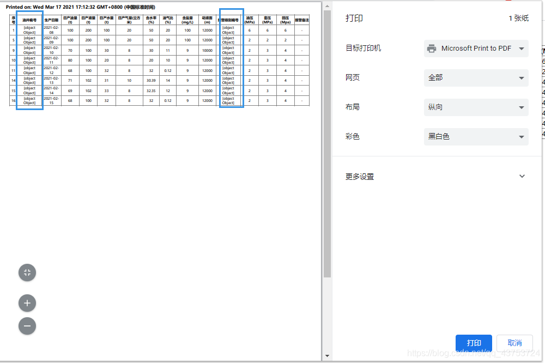
Task: Click the date cell 2021-02-13
Action: [51, 81]
